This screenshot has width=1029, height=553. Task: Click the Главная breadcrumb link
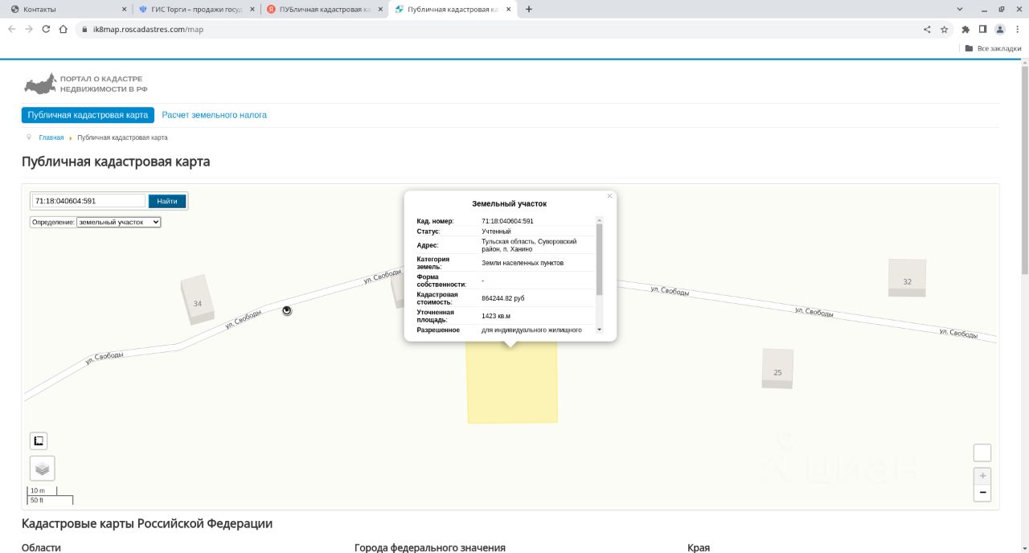pyautogui.click(x=51, y=137)
